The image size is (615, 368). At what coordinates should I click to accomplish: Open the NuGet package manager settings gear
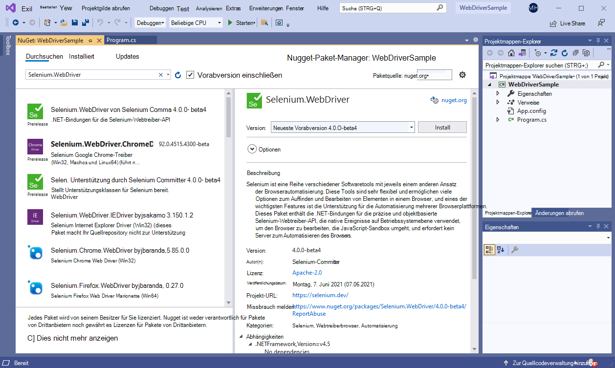click(462, 75)
